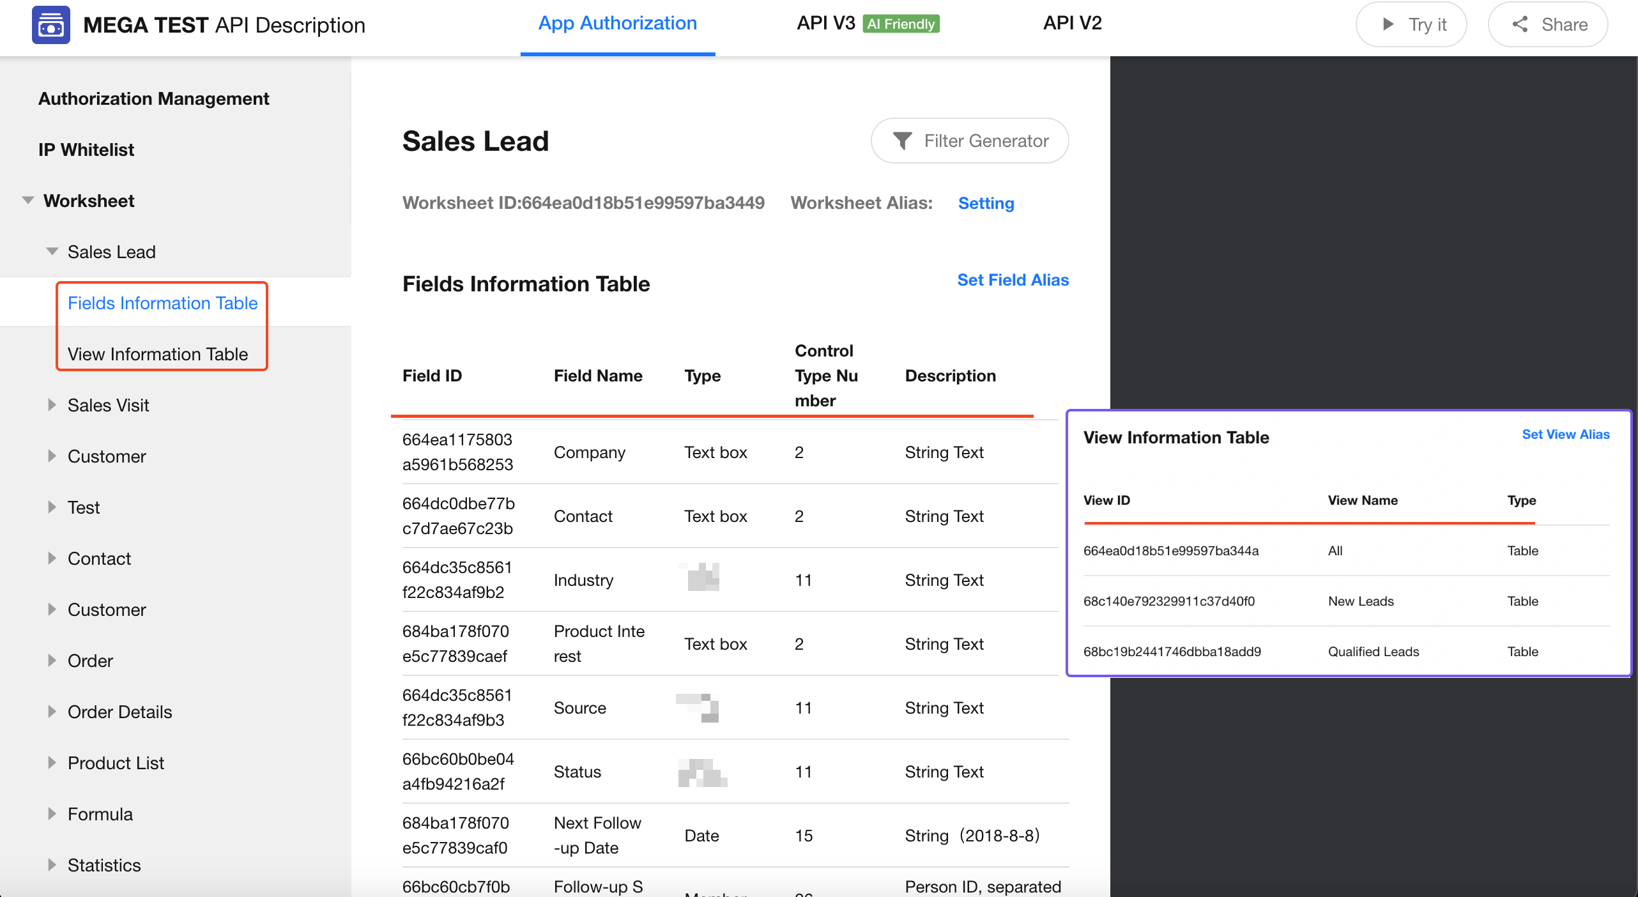Viewport: 1638px width, 897px height.
Task: Open the App Authorization tab
Action: [617, 24]
